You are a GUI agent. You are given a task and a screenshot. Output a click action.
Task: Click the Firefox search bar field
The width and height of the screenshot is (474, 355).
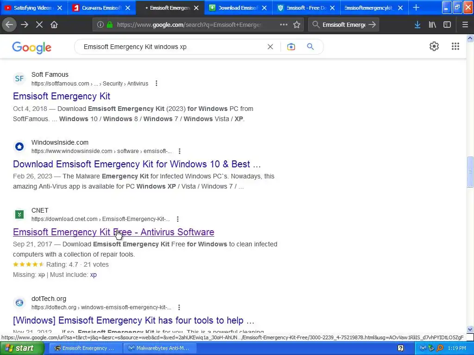(x=343, y=24)
